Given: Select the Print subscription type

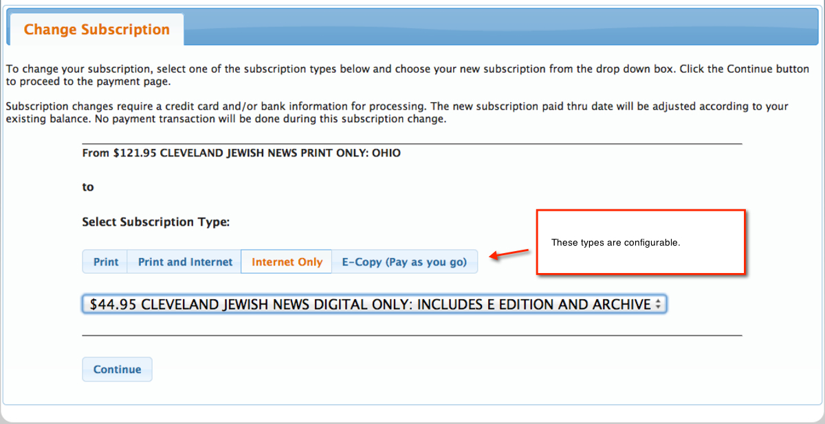Looking at the screenshot, I should click(105, 262).
